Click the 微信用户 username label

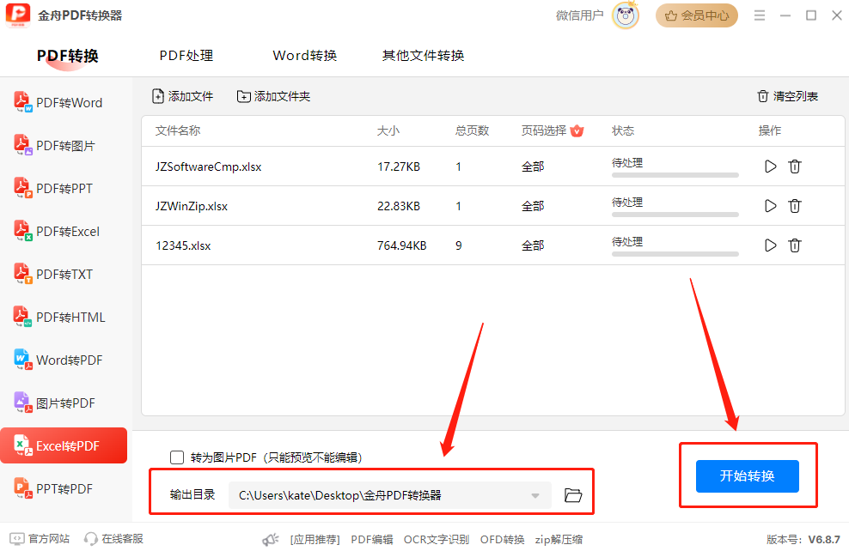point(579,15)
